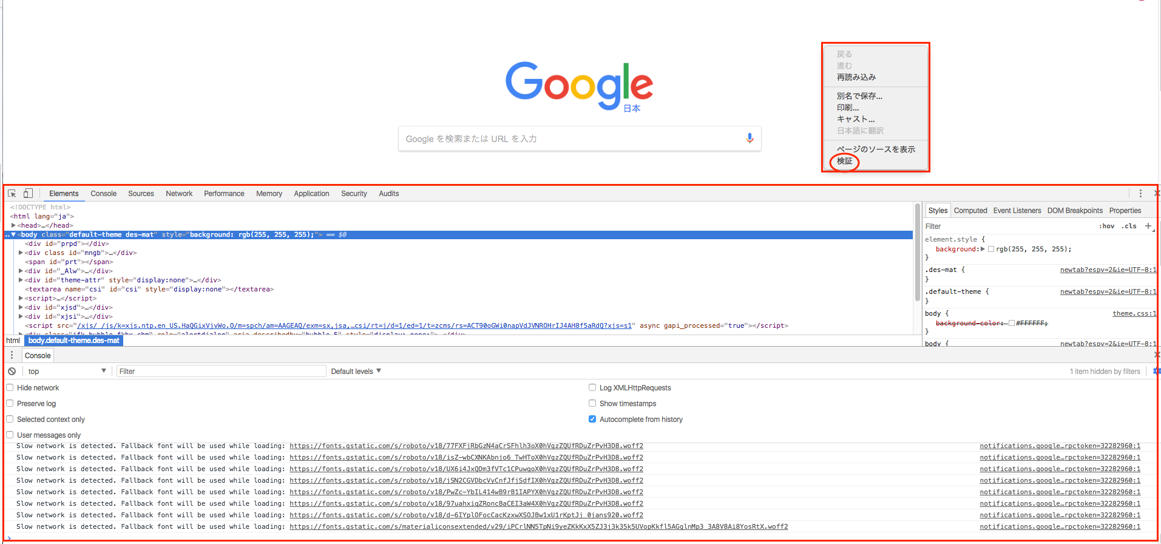The image size is (1161, 544).
Task: Open the DOM Breakpoints sidebar tab
Action: (x=1075, y=211)
